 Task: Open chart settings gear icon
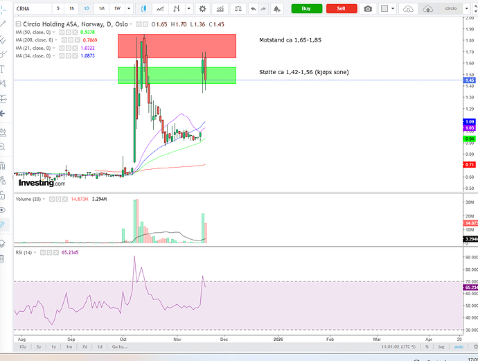click(x=203, y=8)
